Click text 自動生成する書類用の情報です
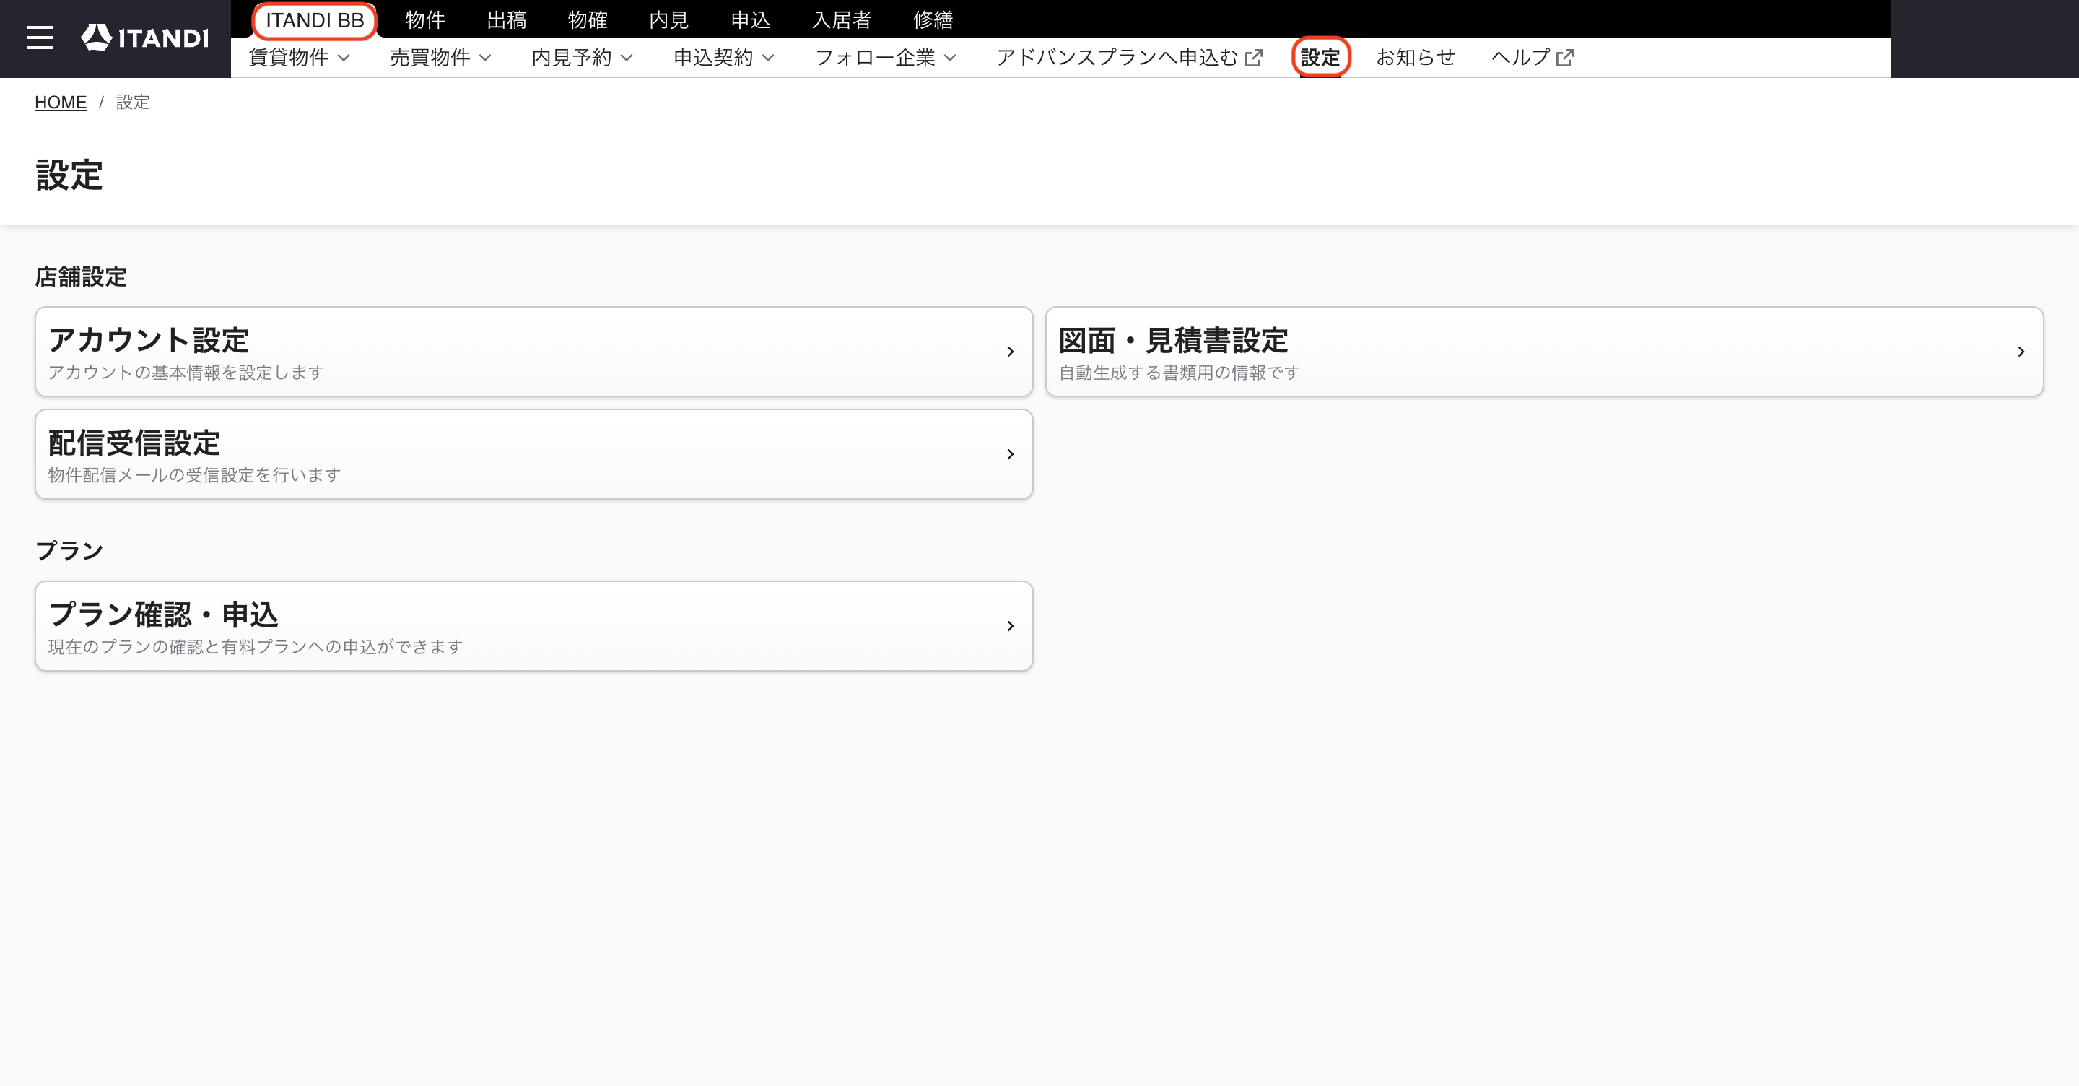Image resolution: width=2079 pixels, height=1086 pixels. click(x=1179, y=372)
